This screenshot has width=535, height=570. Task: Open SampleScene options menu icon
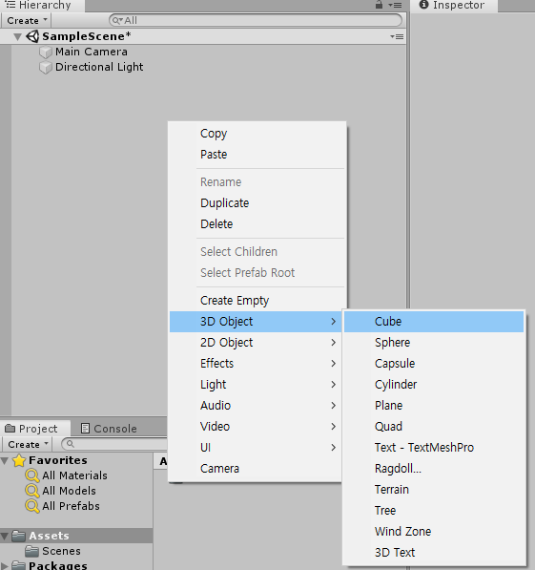(397, 36)
